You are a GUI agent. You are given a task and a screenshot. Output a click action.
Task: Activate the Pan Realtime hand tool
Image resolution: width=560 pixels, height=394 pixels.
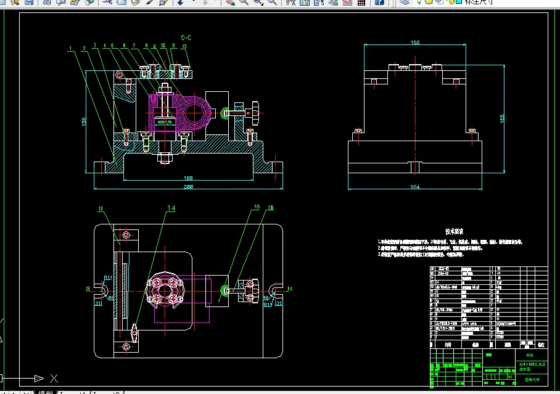(x=231, y=2)
